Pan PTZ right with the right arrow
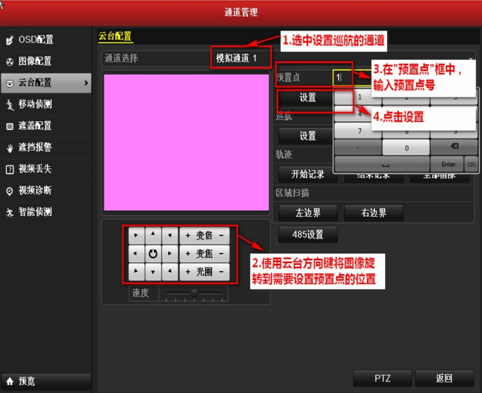 pyautogui.click(x=170, y=253)
